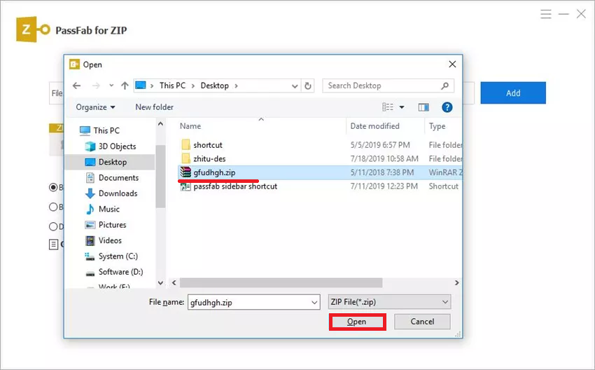
Task: Expand the File name dropdown arrow
Action: click(314, 301)
